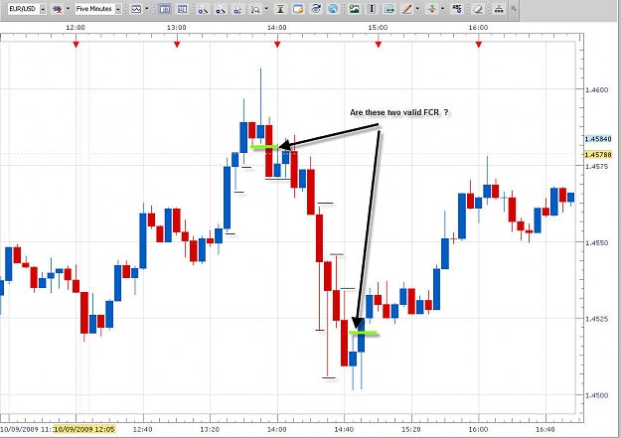Click the hierarchy tree icon in toolbar

499,9
